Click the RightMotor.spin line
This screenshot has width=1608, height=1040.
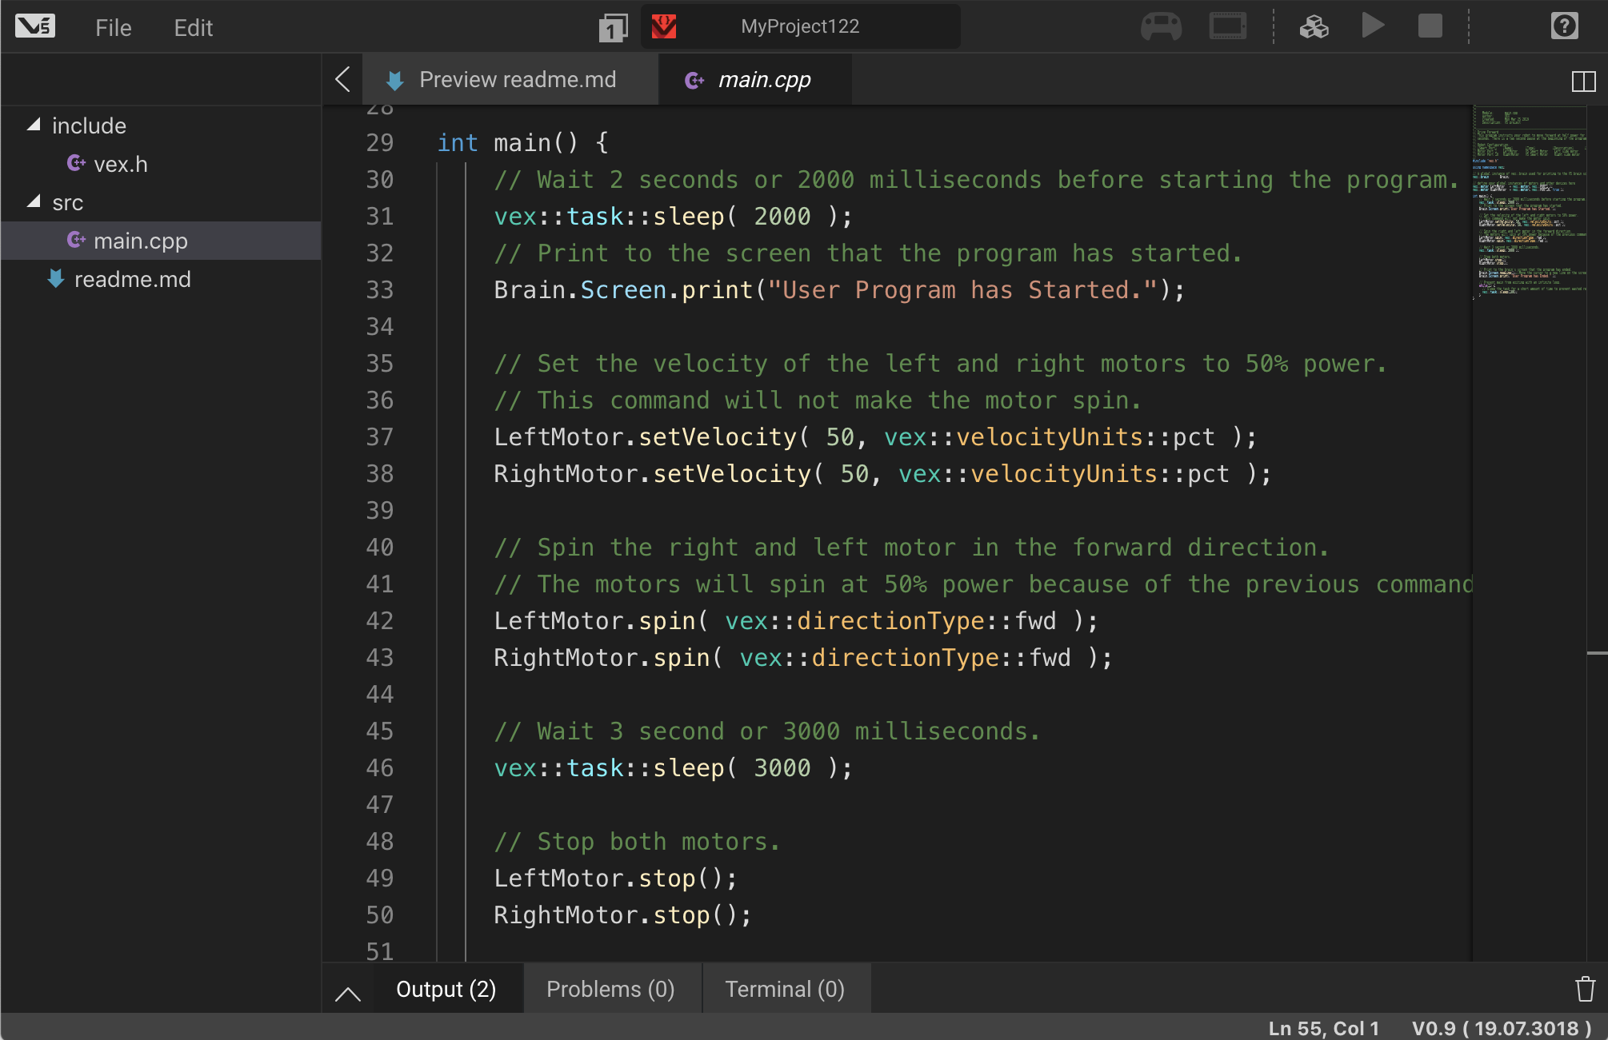(x=803, y=658)
